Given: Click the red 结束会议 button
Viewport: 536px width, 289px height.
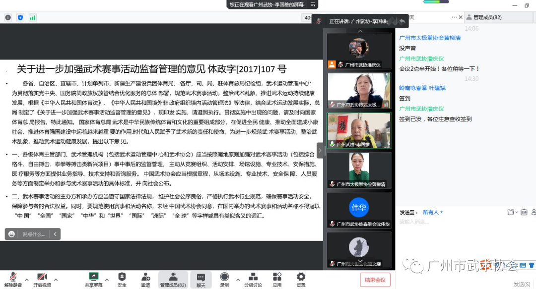Looking at the screenshot, I should coord(375,280).
